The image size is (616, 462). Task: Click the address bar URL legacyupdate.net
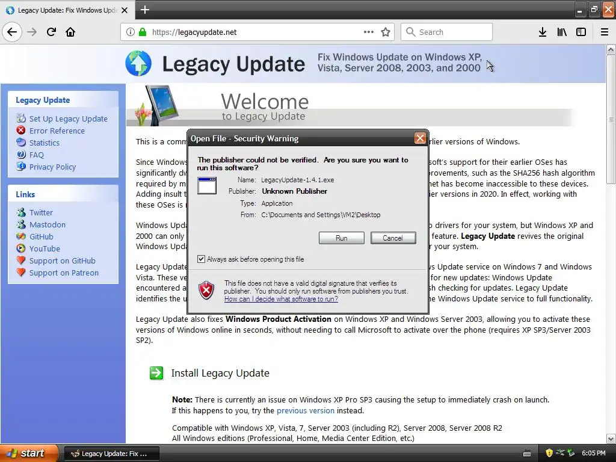(194, 32)
